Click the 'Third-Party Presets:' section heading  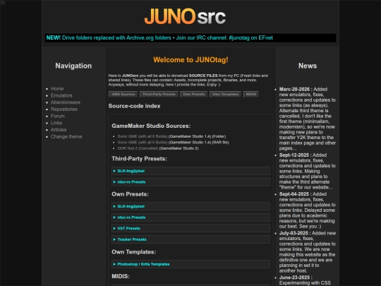point(139,159)
